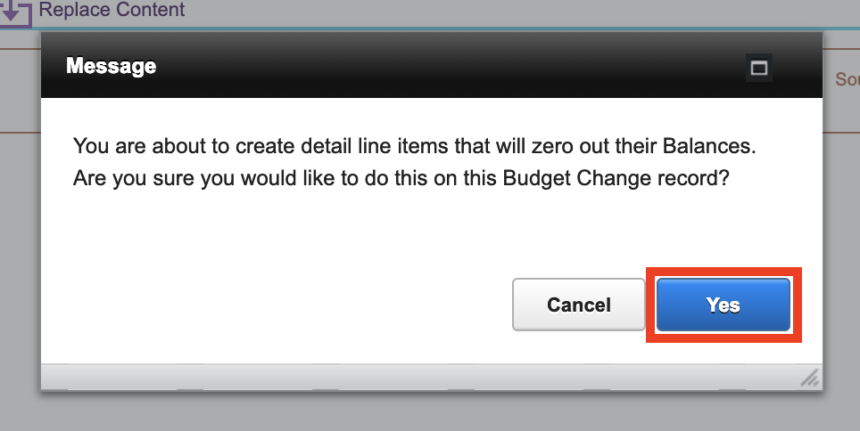Select the black Message title bar

click(432, 65)
